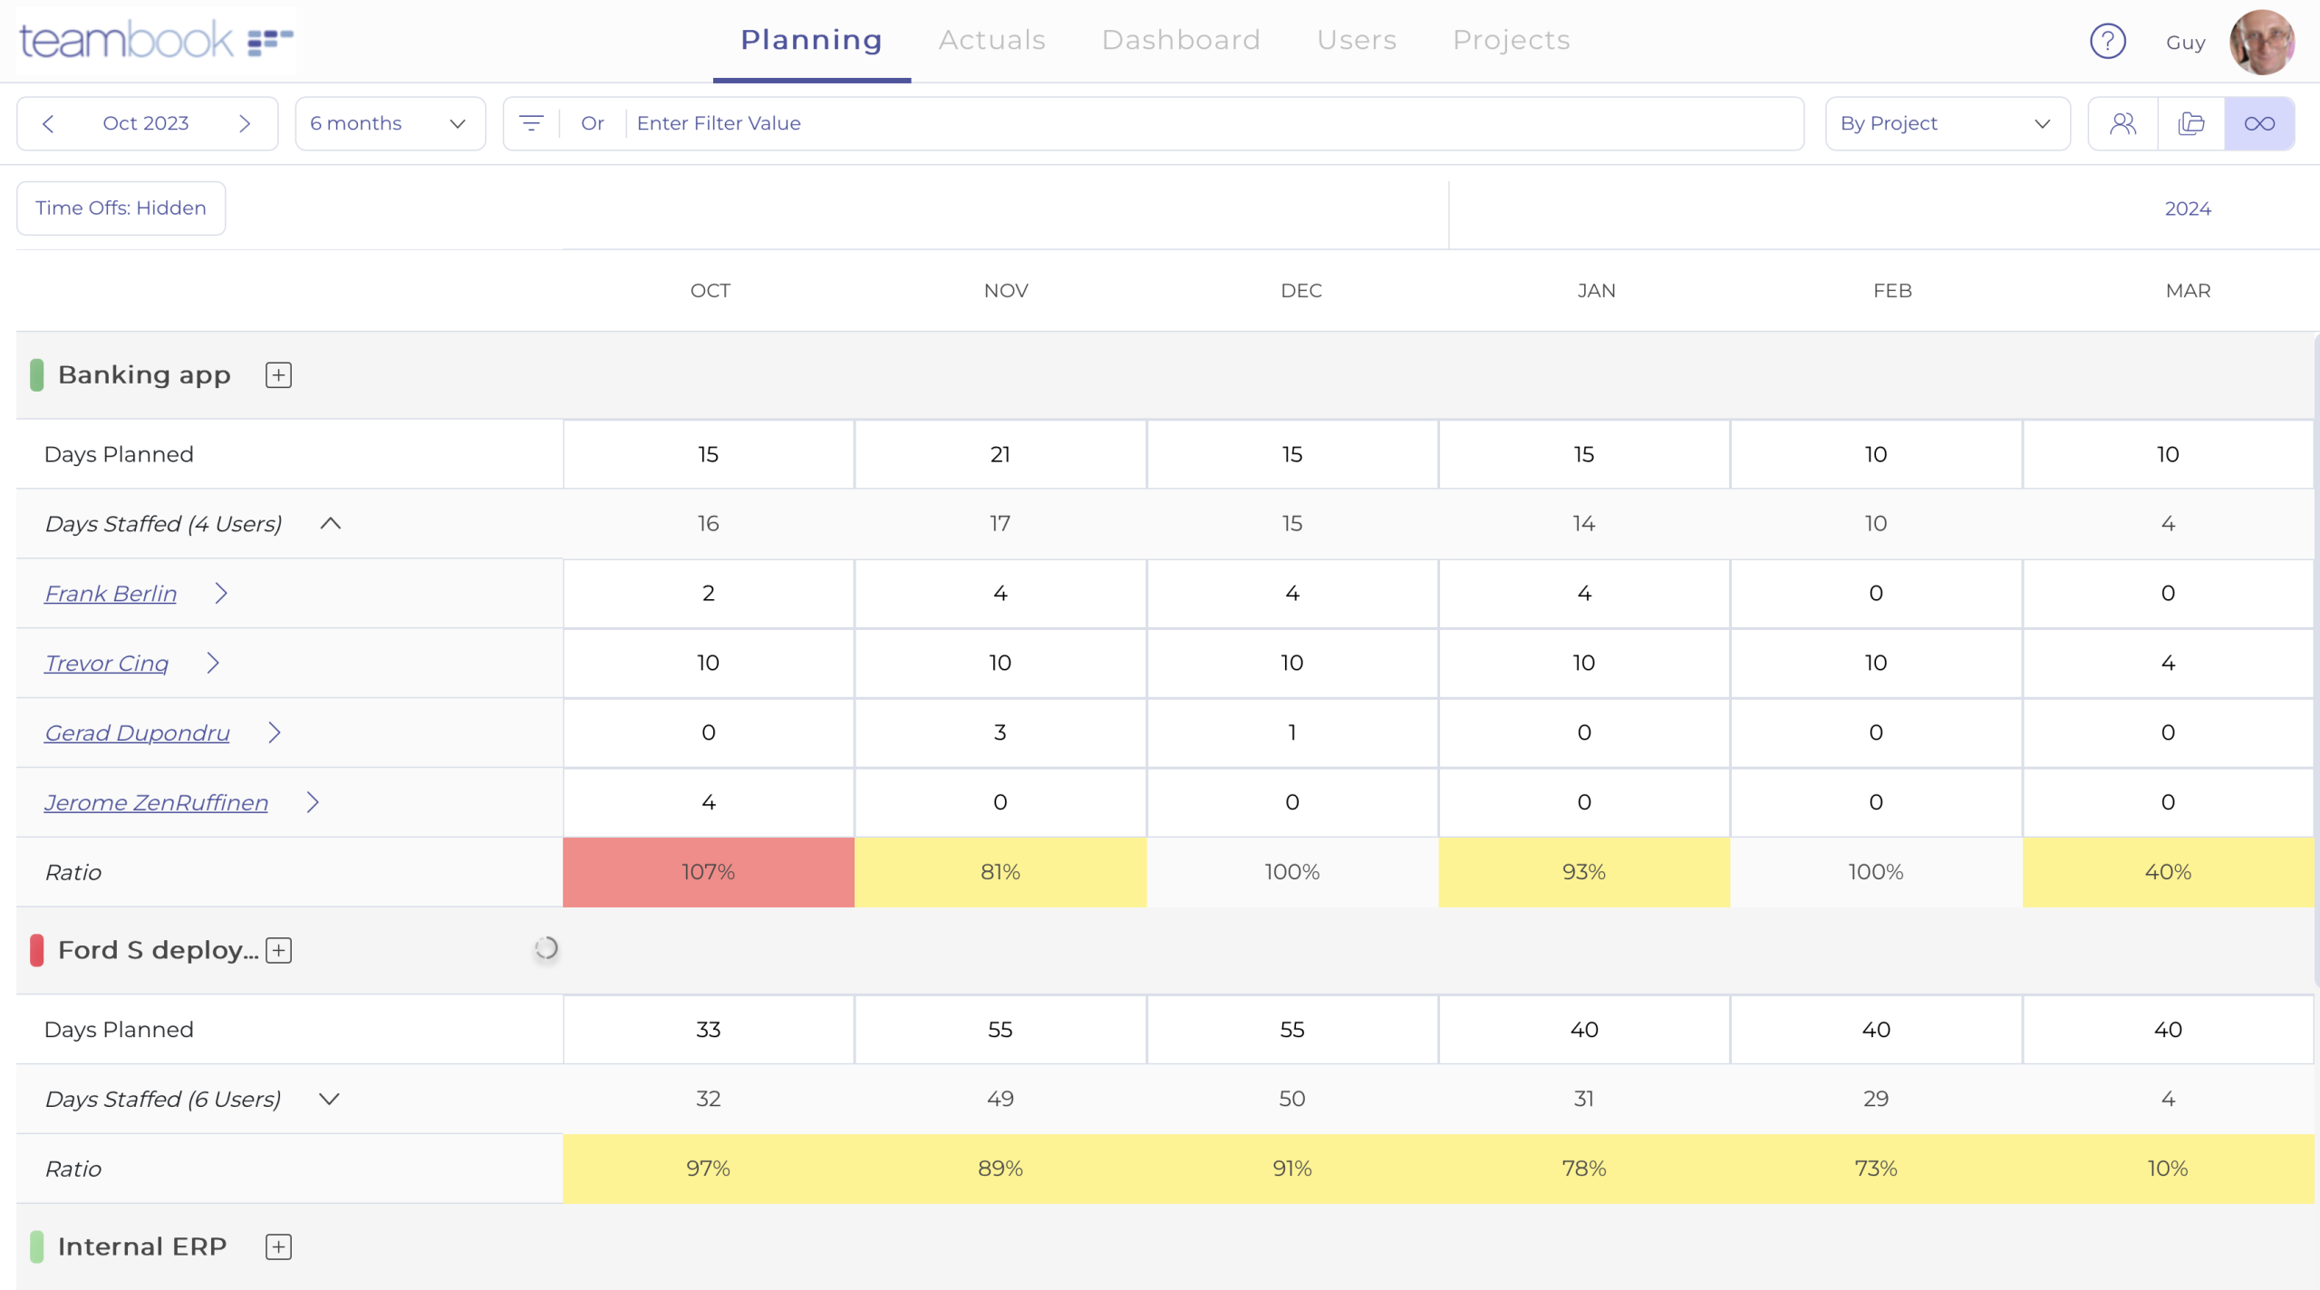
Task: Open the Dashboard tab
Action: point(1181,40)
